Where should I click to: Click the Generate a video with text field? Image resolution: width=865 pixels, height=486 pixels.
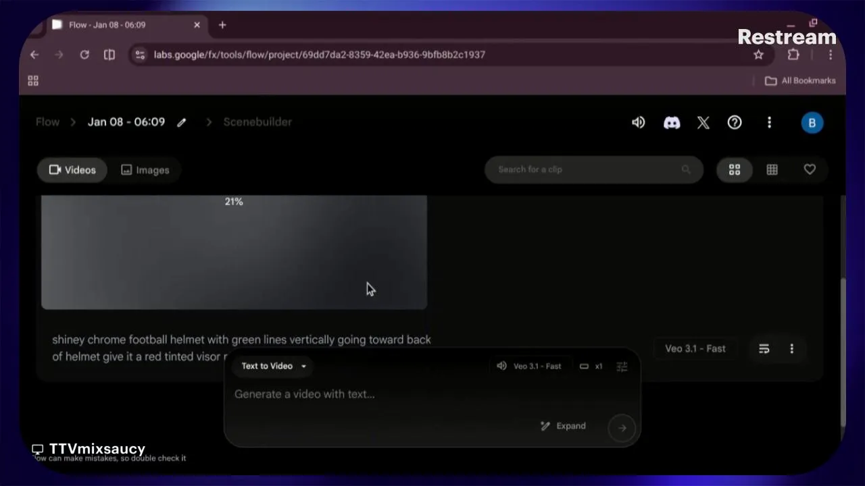(x=432, y=394)
